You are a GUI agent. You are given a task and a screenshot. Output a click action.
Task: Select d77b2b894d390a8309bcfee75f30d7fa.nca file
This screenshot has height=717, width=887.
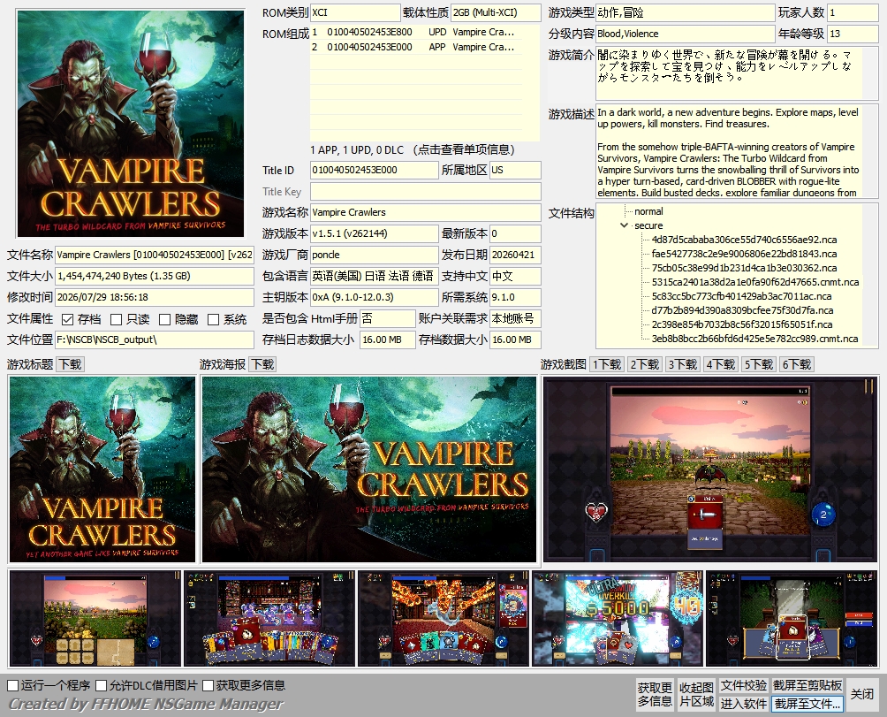742,310
